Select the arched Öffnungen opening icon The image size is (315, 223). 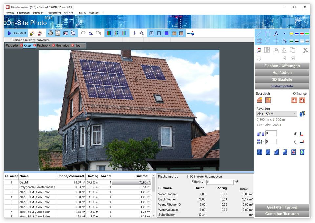[295, 100]
